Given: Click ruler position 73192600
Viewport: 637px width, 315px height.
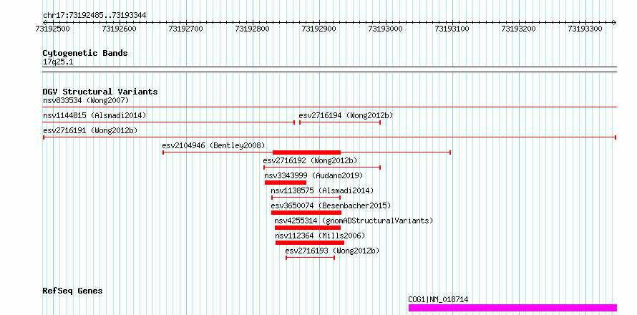Looking at the screenshot, I should tap(120, 29).
